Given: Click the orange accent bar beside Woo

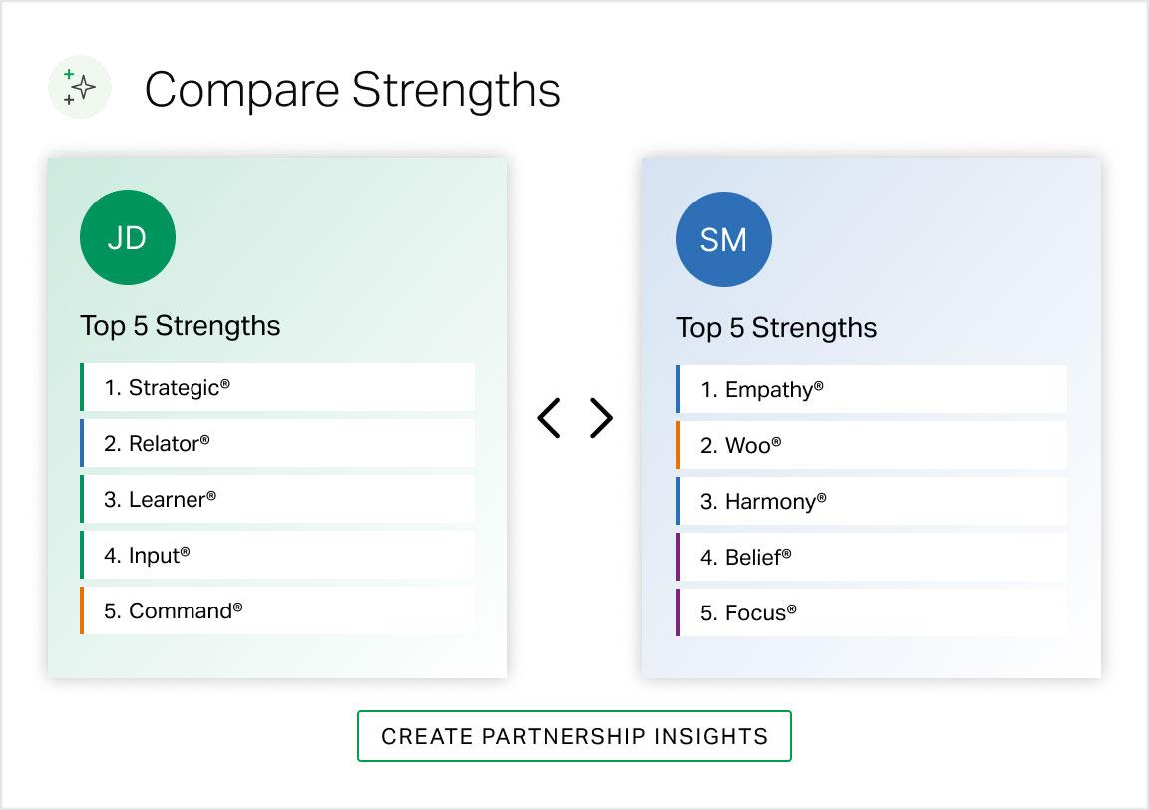Looking at the screenshot, I should pos(678,445).
